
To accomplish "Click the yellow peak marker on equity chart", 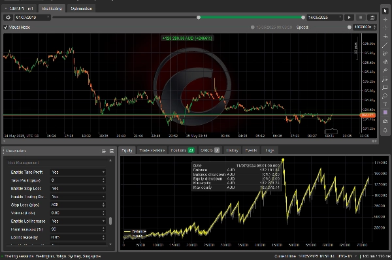I will click(283, 160).
